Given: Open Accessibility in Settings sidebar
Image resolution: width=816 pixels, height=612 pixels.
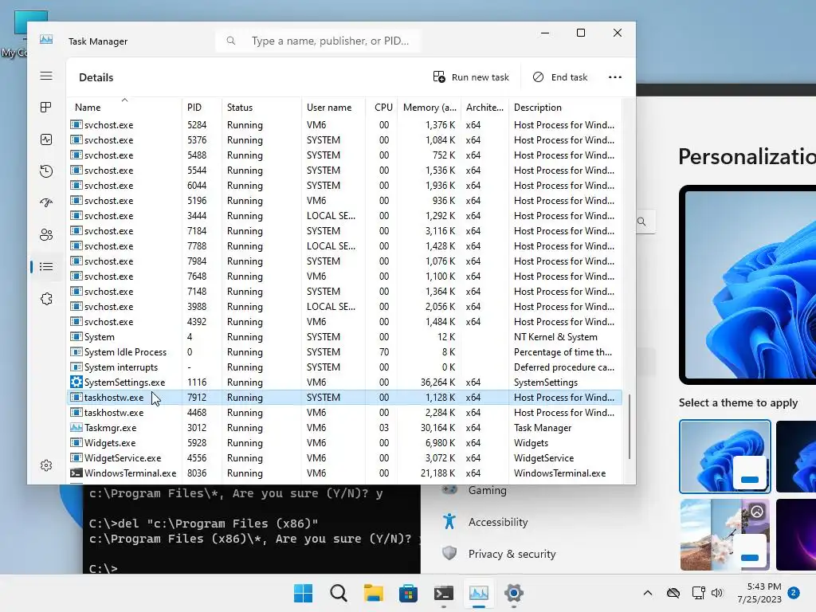Looking at the screenshot, I should 497,522.
